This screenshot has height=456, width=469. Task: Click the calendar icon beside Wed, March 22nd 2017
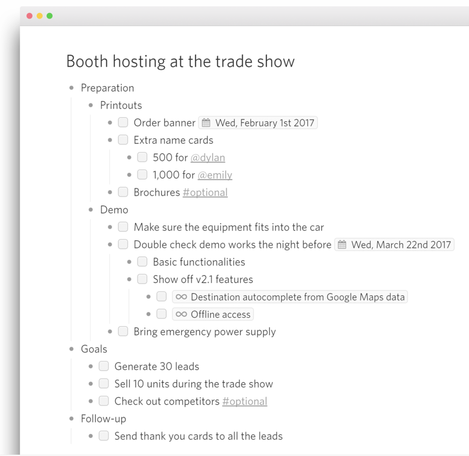click(342, 244)
